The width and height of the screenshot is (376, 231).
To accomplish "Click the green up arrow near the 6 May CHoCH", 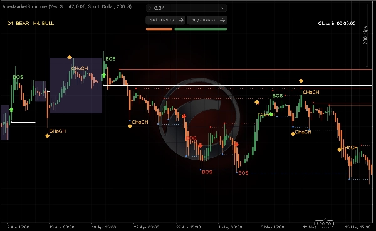I will click(x=271, y=115).
